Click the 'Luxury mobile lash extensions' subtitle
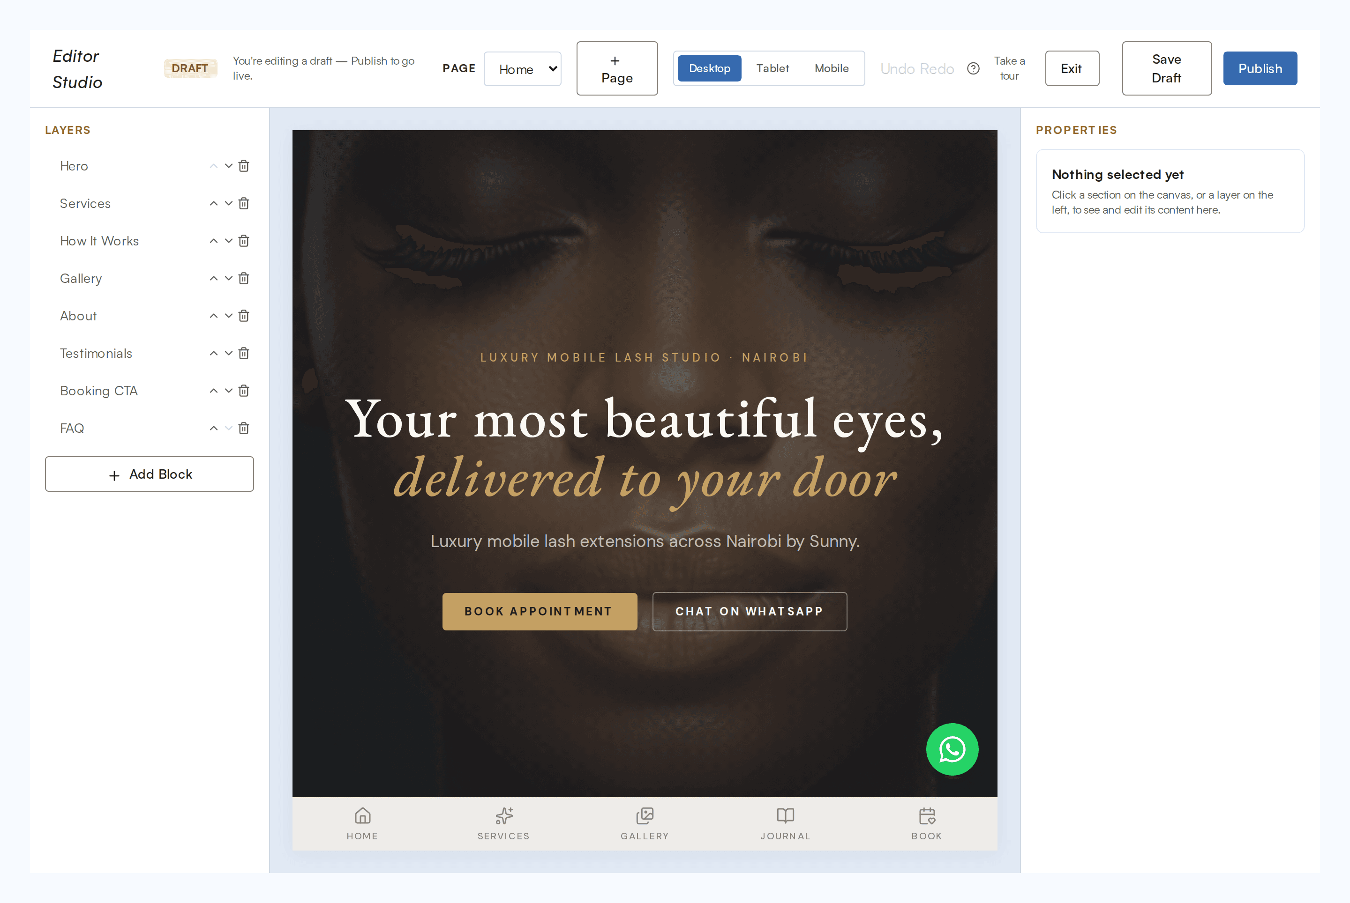This screenshot has width=1350, height=903. [x=645, y=541]
